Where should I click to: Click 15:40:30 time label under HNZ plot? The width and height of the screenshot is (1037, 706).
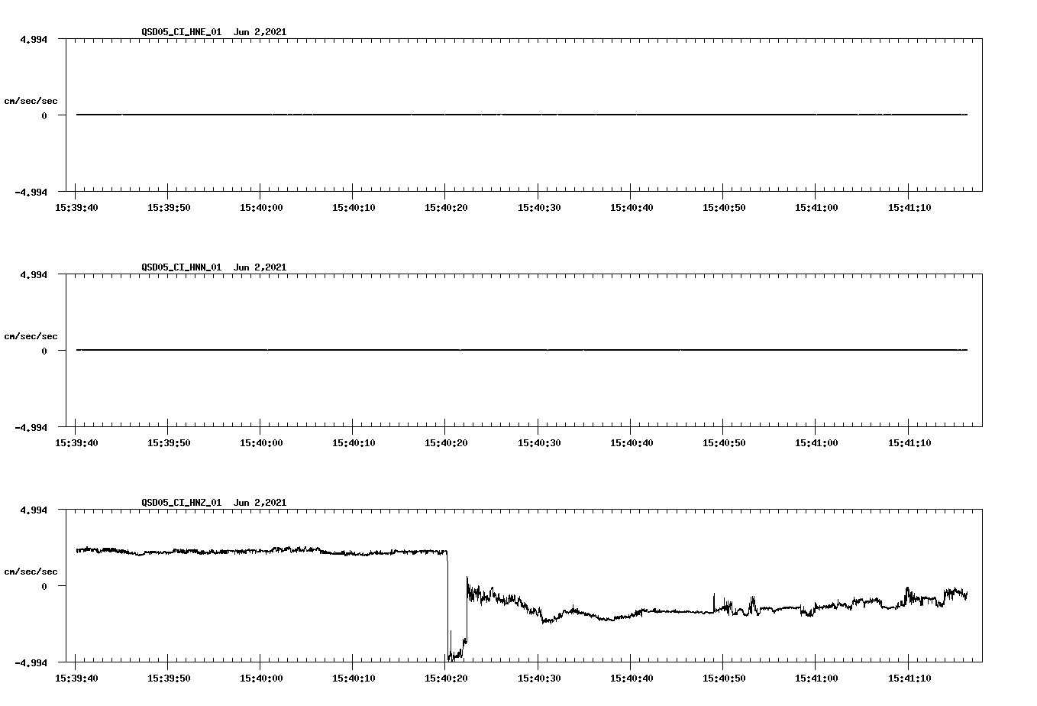point(539,678)
